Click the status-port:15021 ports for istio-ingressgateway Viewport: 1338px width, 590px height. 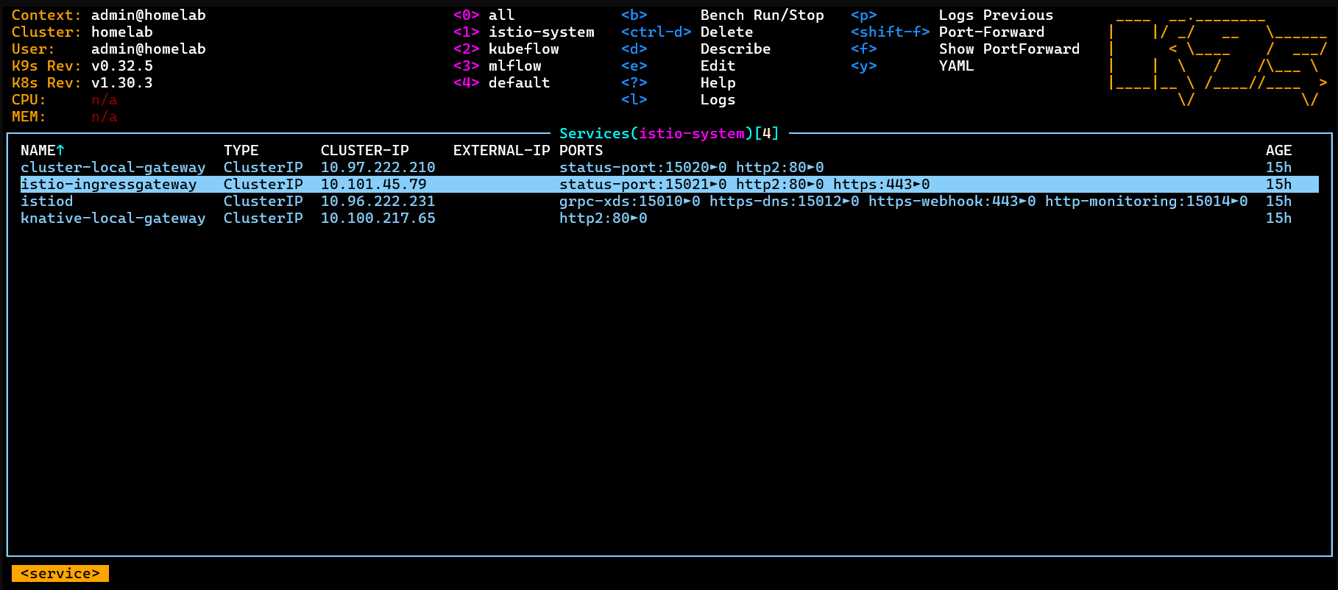pos(643,185)
